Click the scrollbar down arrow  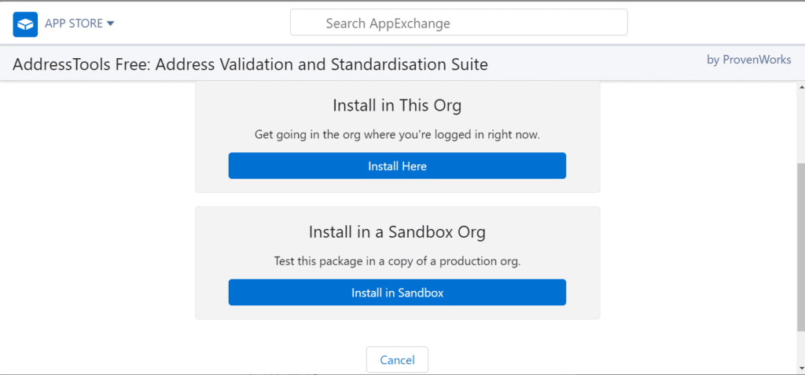(800, 369)
